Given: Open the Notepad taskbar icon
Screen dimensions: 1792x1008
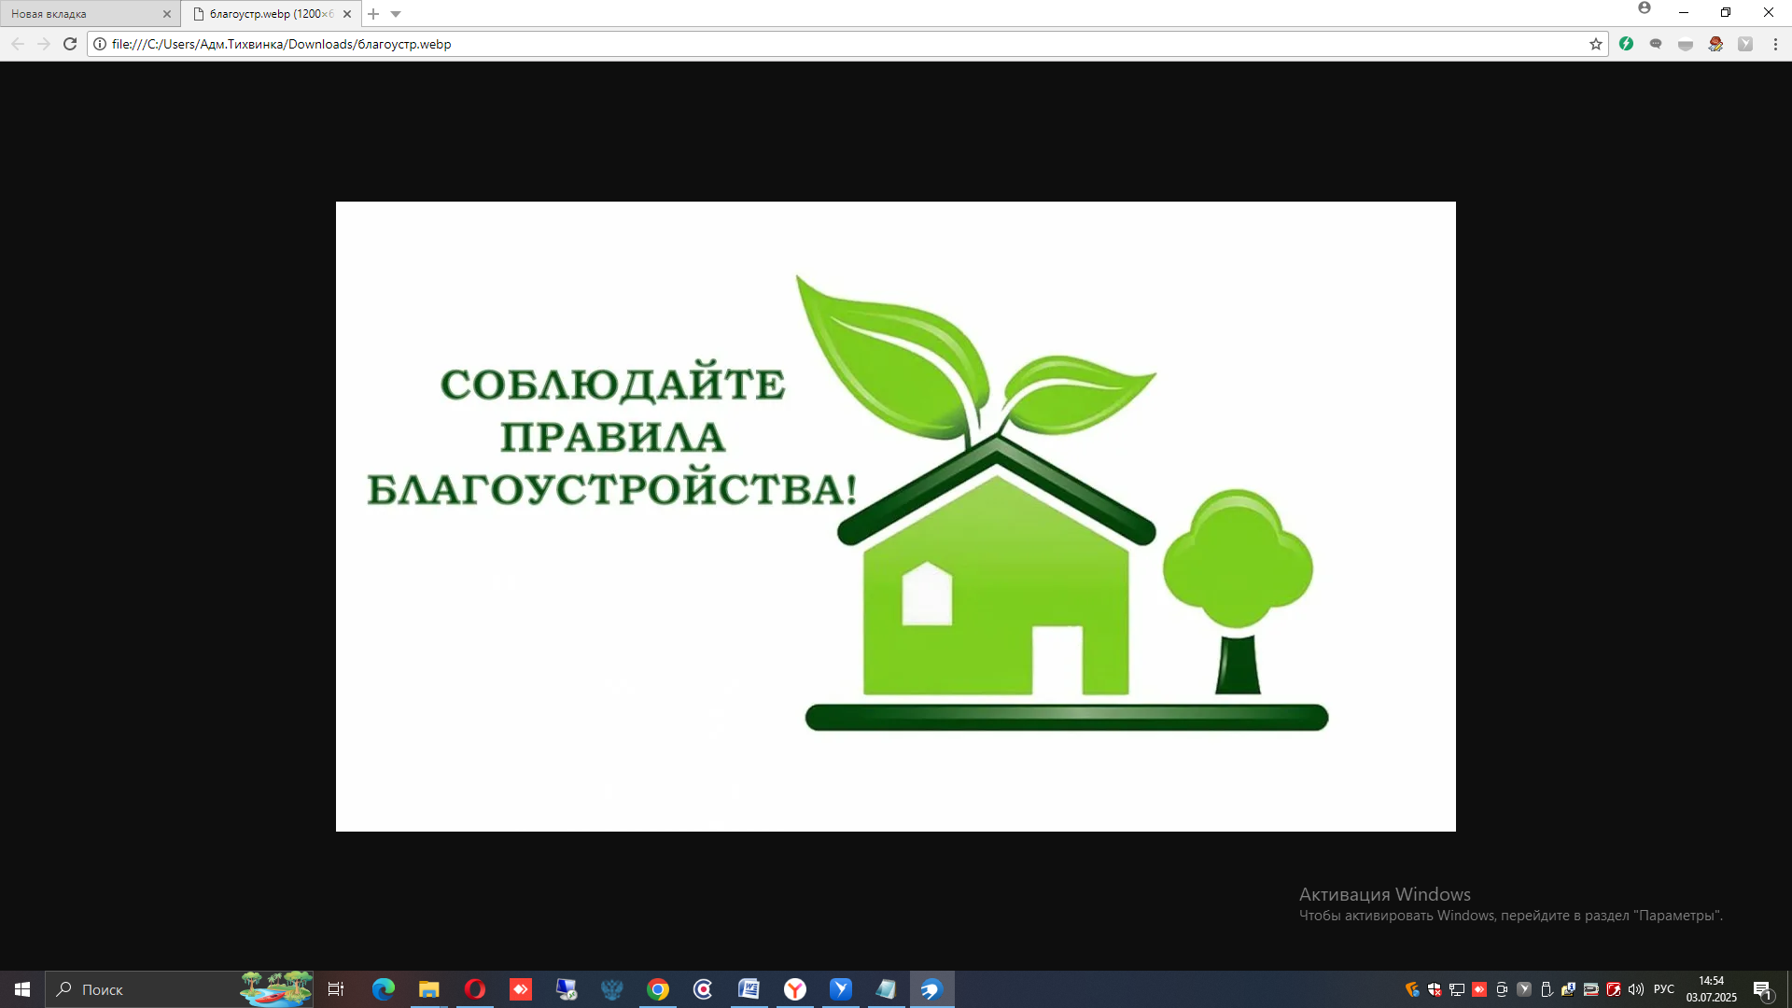Looking at the screenshot, I should (x=887, y=989).
